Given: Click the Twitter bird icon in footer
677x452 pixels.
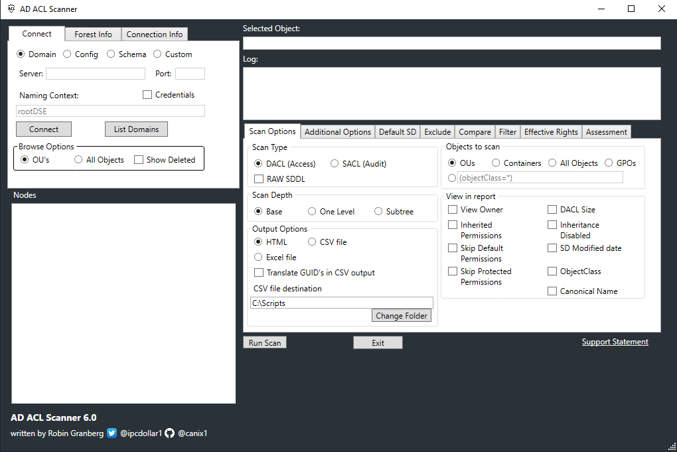Looking at the screenshot, I should point(112,433).
